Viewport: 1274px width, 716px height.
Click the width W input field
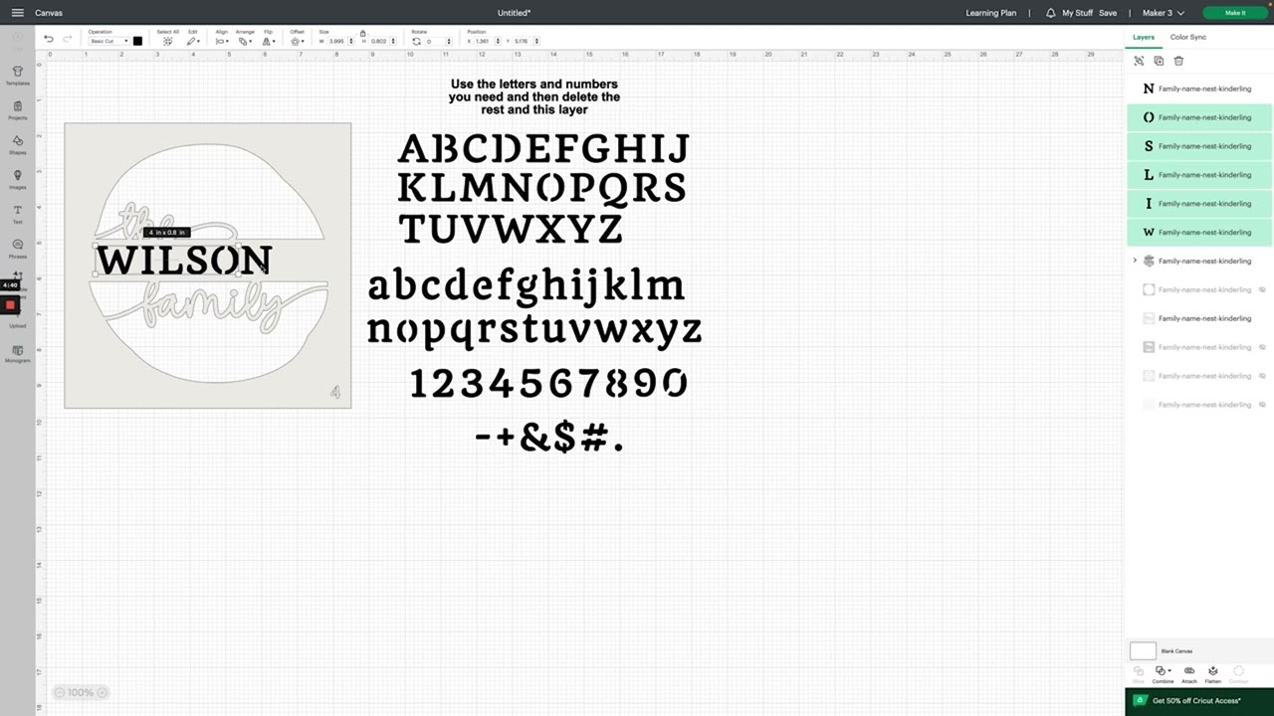tap(336, 41)
